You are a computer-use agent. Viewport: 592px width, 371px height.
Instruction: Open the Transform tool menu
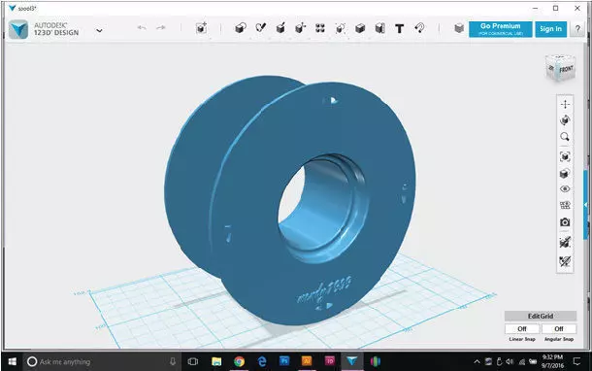pos(201,28)
